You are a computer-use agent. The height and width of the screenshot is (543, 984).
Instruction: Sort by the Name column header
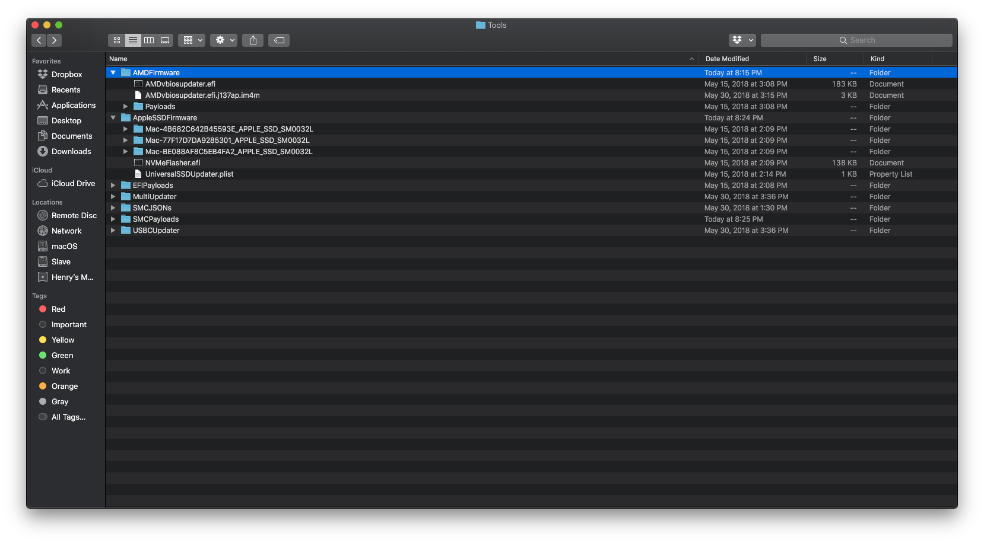point(402,59)
